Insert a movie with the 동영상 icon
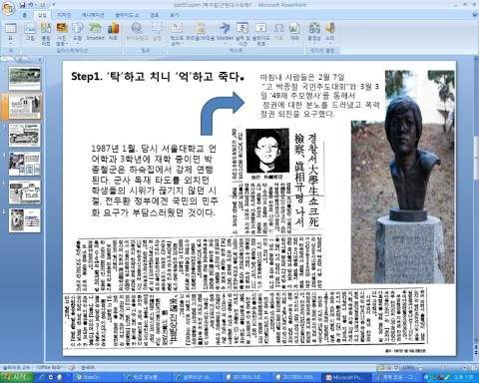 pyautogui.click(x=314, y=33)
